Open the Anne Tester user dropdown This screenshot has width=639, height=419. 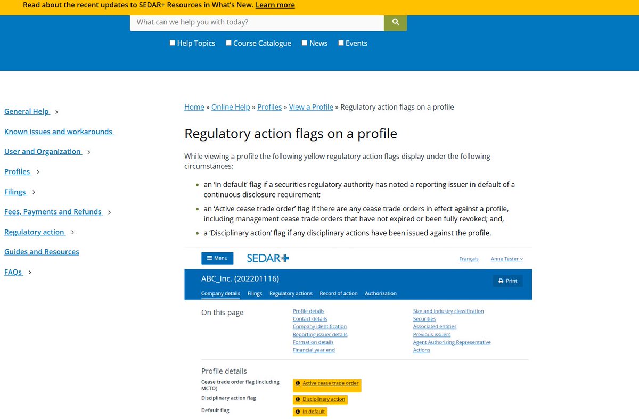(x=507, y=259)
